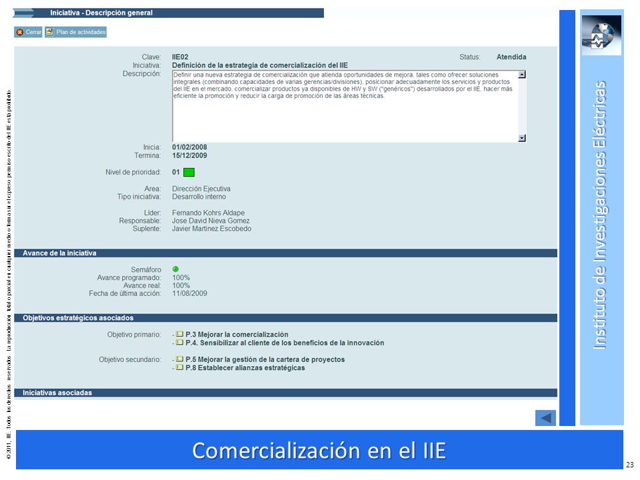Select responsable Jose David Nieva Gomez
This screenshot has width=640, height=480.
[211, 221]
